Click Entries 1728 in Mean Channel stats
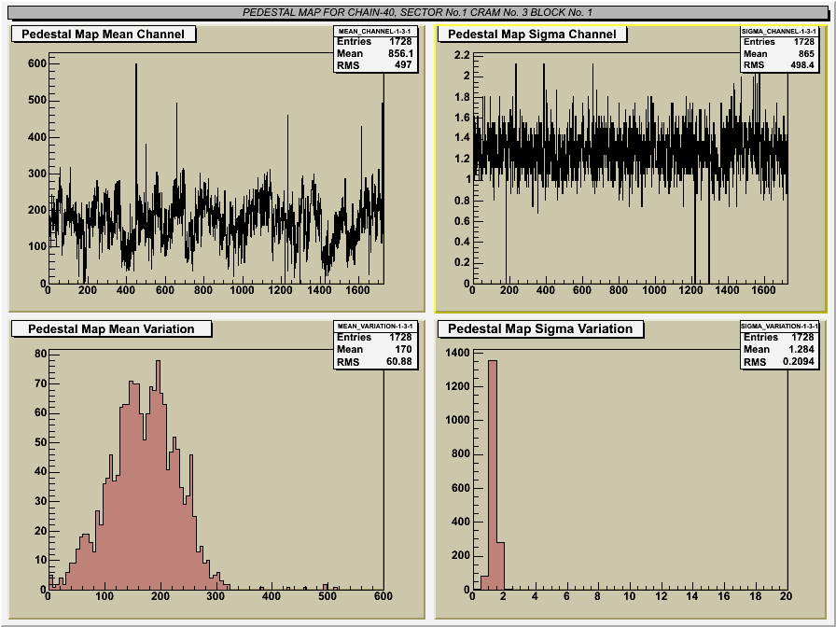This screenshot has width=836, height=627. click(374, 42)
